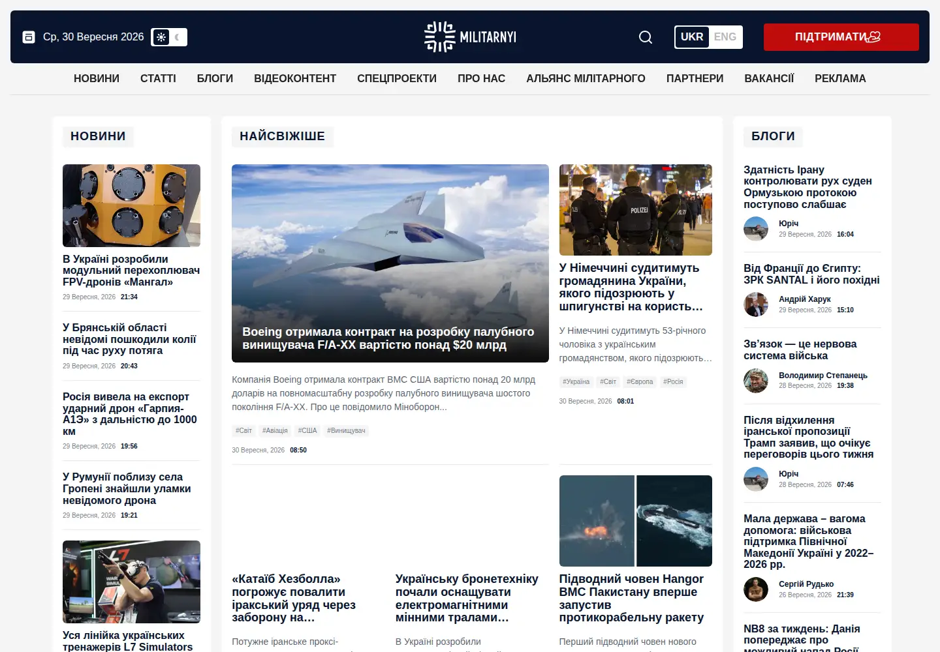Image resolution: width=940 pixels, height=652 pixels.
Task: Open Володимир Степанець author avatar
Action: (756, 380)
